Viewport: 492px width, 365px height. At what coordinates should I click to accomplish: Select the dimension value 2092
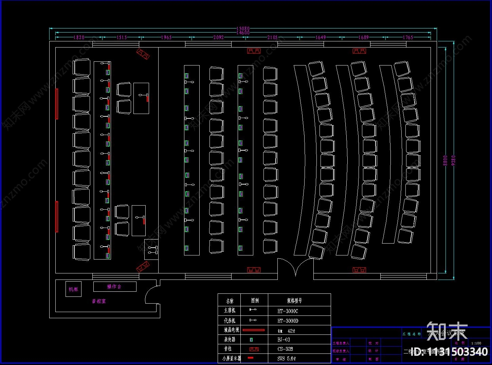click(218, 37)
